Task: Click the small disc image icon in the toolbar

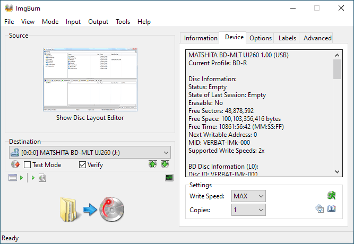Action: 42,178
